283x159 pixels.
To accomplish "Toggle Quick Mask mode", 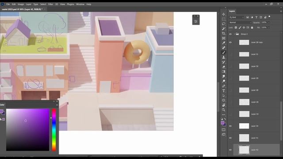I will 224,129.
